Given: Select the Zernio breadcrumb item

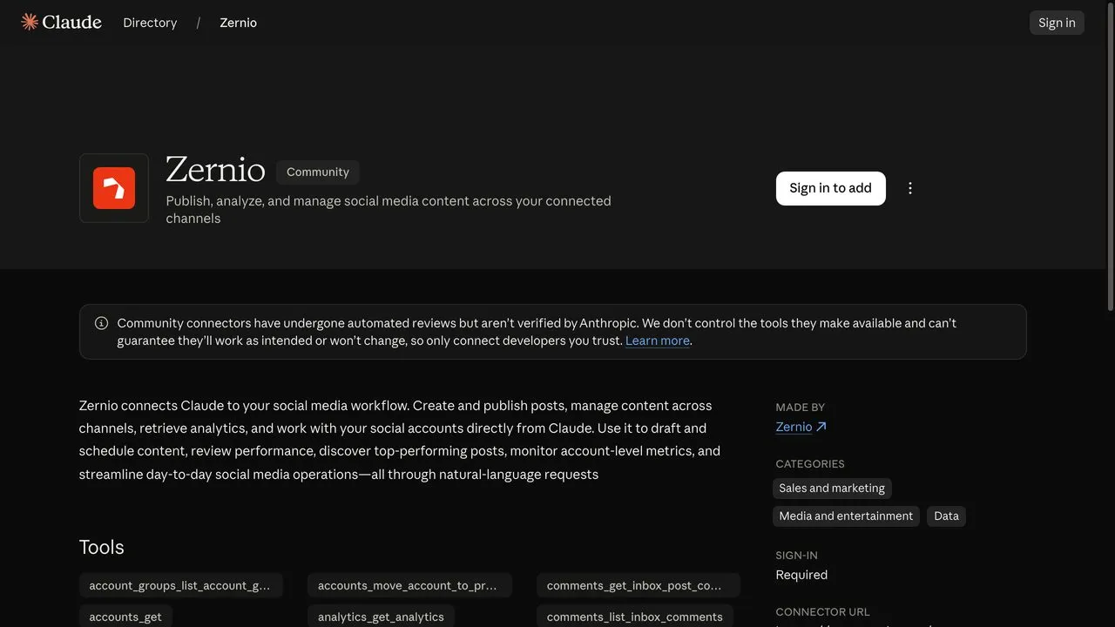Looking at the screenshot, I should tap(238, 23).
